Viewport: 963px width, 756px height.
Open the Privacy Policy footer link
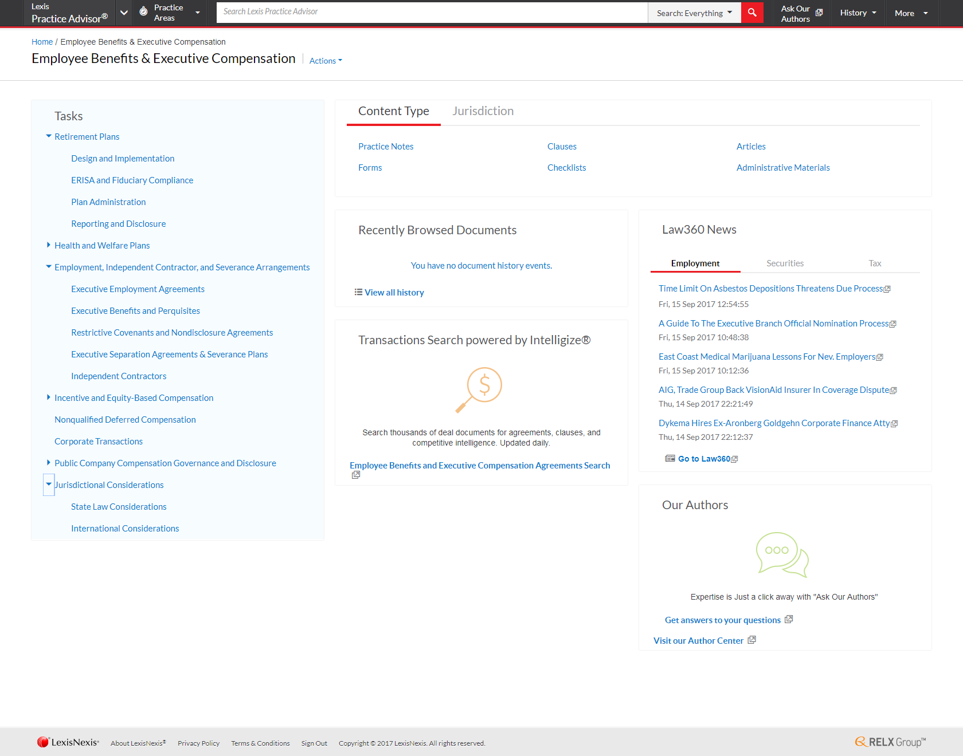click(198, 743)
